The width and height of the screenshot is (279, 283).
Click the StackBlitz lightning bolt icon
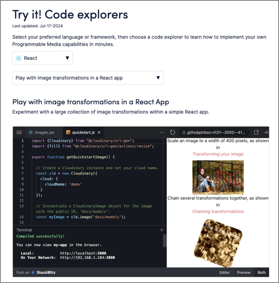pyautogui.click(x=33, y=273)
